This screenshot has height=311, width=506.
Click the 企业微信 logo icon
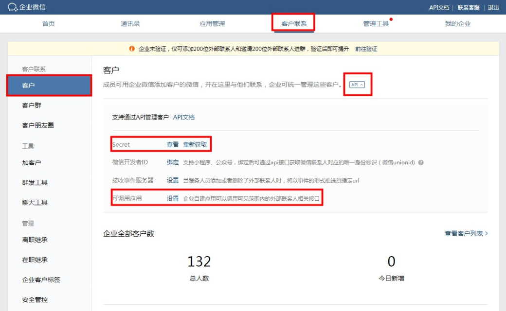pyautogui.click(x=13, y=7)
